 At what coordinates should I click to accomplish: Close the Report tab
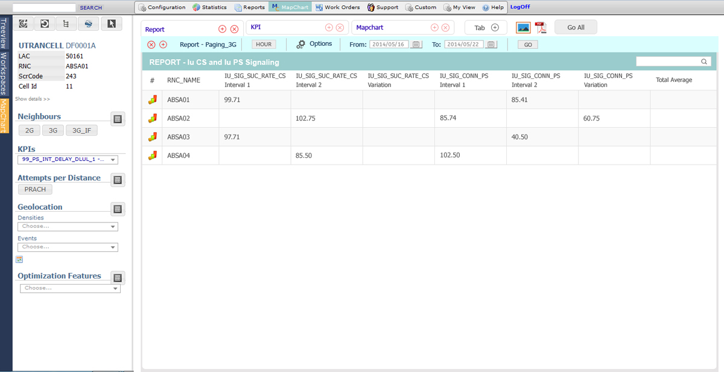tap(235, 29)
